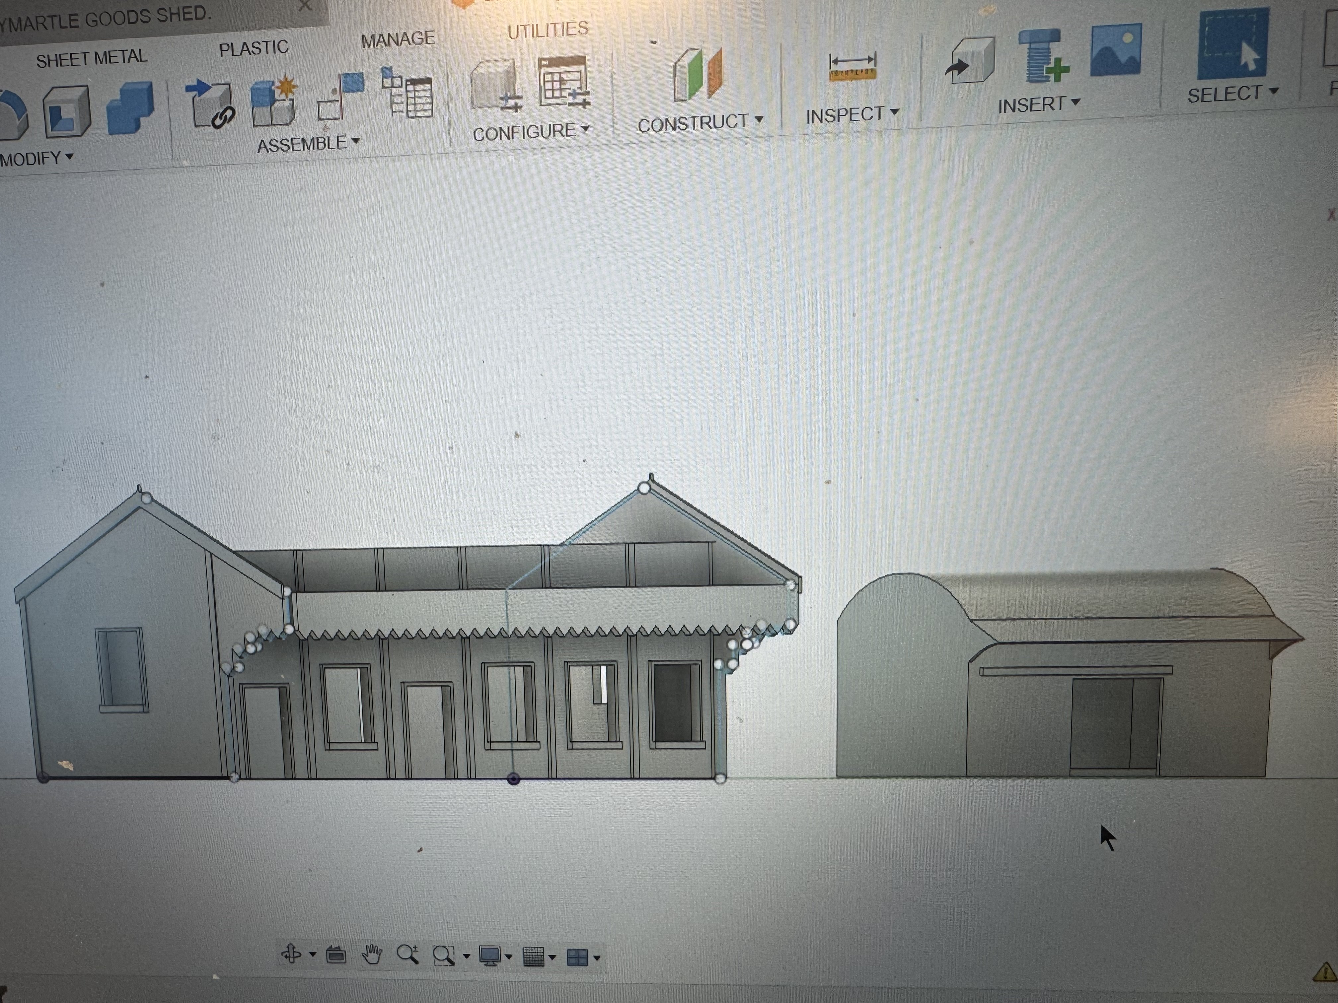This screenshot has height=1003, width=1338.
Task: Expand the Grid and Snaps dropdown
Action: pyautogui.click(x=552, y=957)
